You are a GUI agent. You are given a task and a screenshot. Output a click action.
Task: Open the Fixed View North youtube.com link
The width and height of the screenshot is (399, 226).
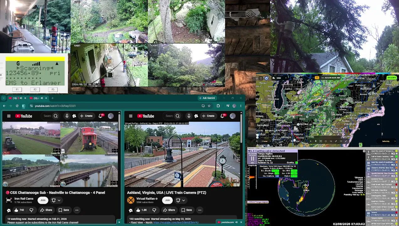click(x=176, y=223)
